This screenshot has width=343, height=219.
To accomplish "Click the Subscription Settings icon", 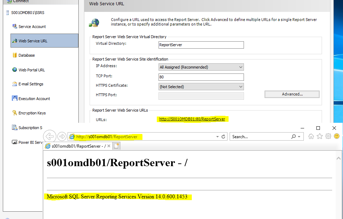I will click(x=15, y=127).
